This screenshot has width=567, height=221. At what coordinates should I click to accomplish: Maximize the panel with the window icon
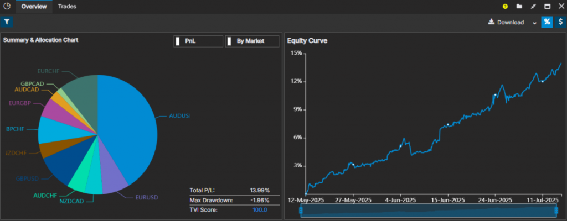(548, 6)
